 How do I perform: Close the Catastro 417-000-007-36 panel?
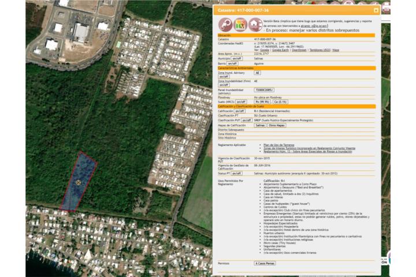click(376, 10)
